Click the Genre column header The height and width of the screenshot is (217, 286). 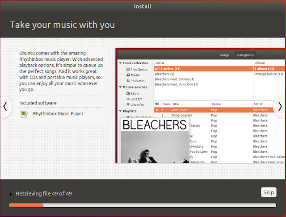231,104
